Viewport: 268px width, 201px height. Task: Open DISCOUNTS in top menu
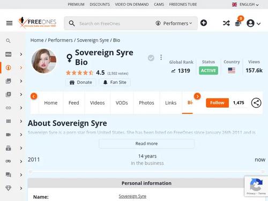[x=100, y=4]
